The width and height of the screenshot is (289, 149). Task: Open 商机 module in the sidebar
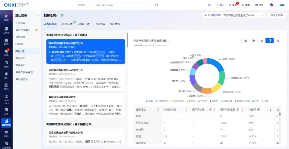pyautogui.click(x=6, y=87)
